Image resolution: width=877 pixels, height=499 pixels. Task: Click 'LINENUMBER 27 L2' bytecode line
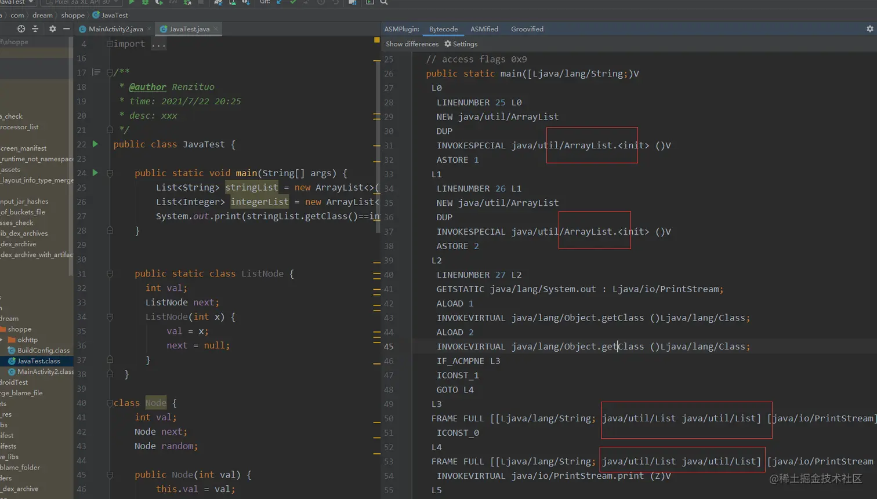[479, 275]
